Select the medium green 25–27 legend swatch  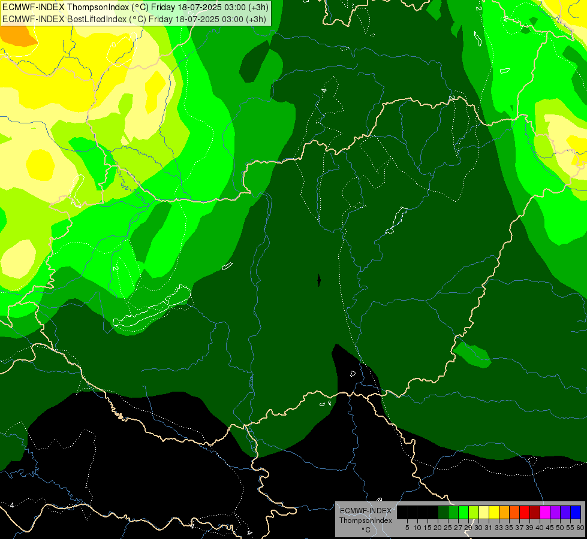(x=453, y=512)
